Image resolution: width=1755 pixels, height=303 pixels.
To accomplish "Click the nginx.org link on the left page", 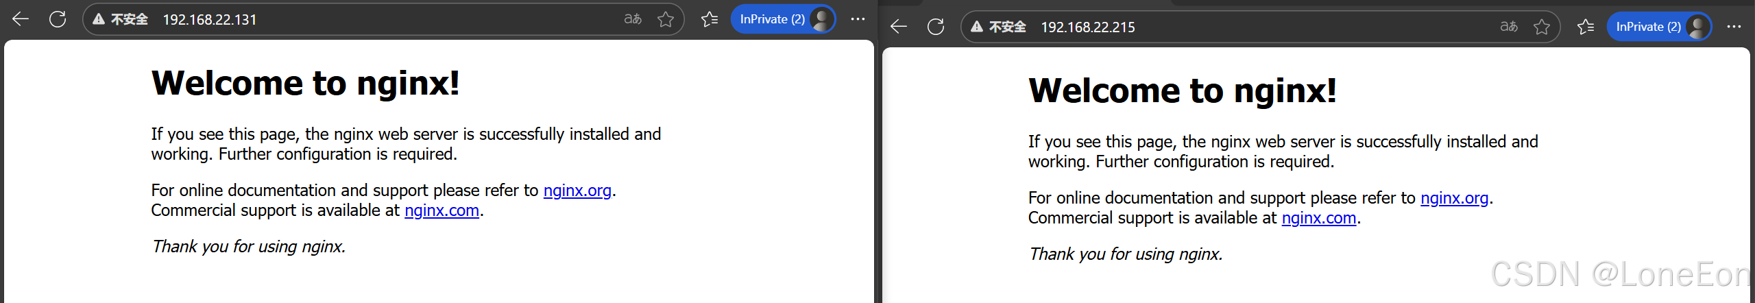I will (577, 191).
